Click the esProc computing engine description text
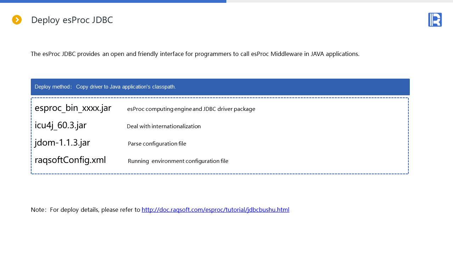This screenshot has height=255, width=453. 191,109
